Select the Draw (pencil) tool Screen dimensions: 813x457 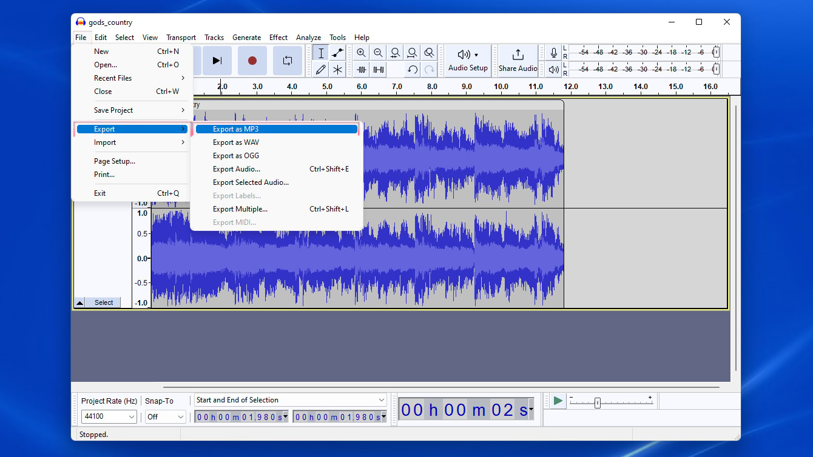pos(321,70)
